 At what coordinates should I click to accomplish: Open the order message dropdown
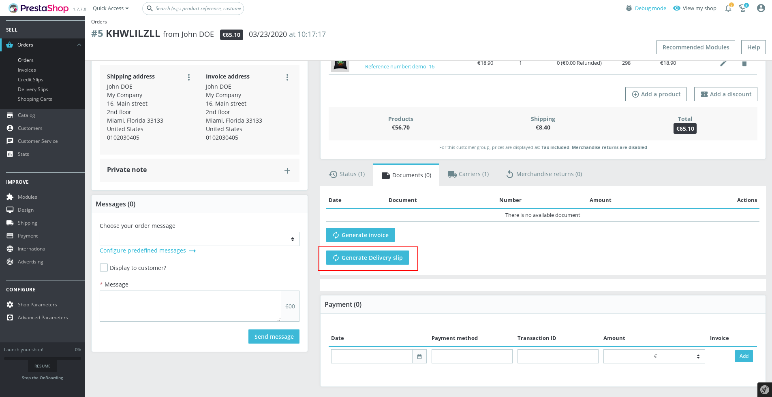tap(199, 239)
